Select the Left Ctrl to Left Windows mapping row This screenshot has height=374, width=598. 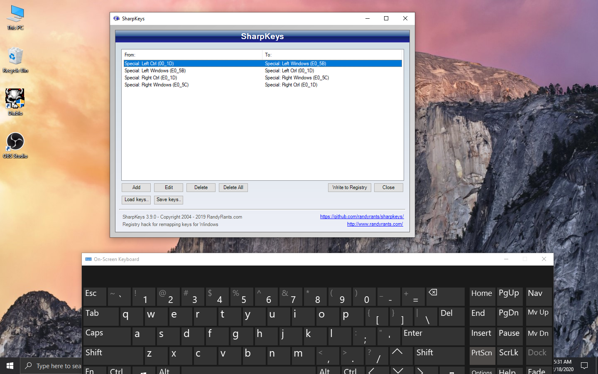coord(262,64)
